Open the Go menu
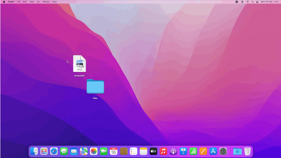 click(38, 2)
